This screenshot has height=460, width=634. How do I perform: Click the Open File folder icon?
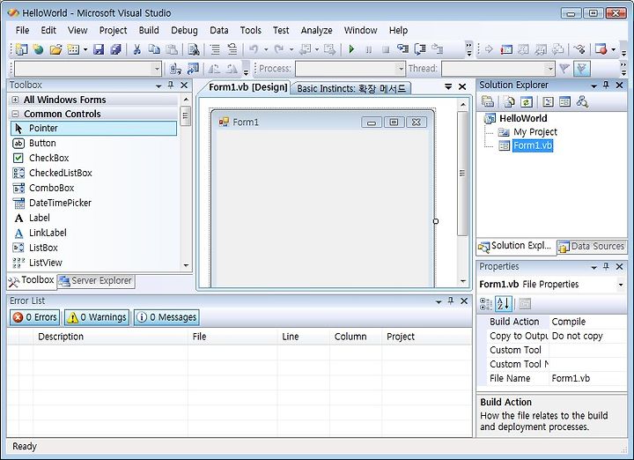click(55, 49)
